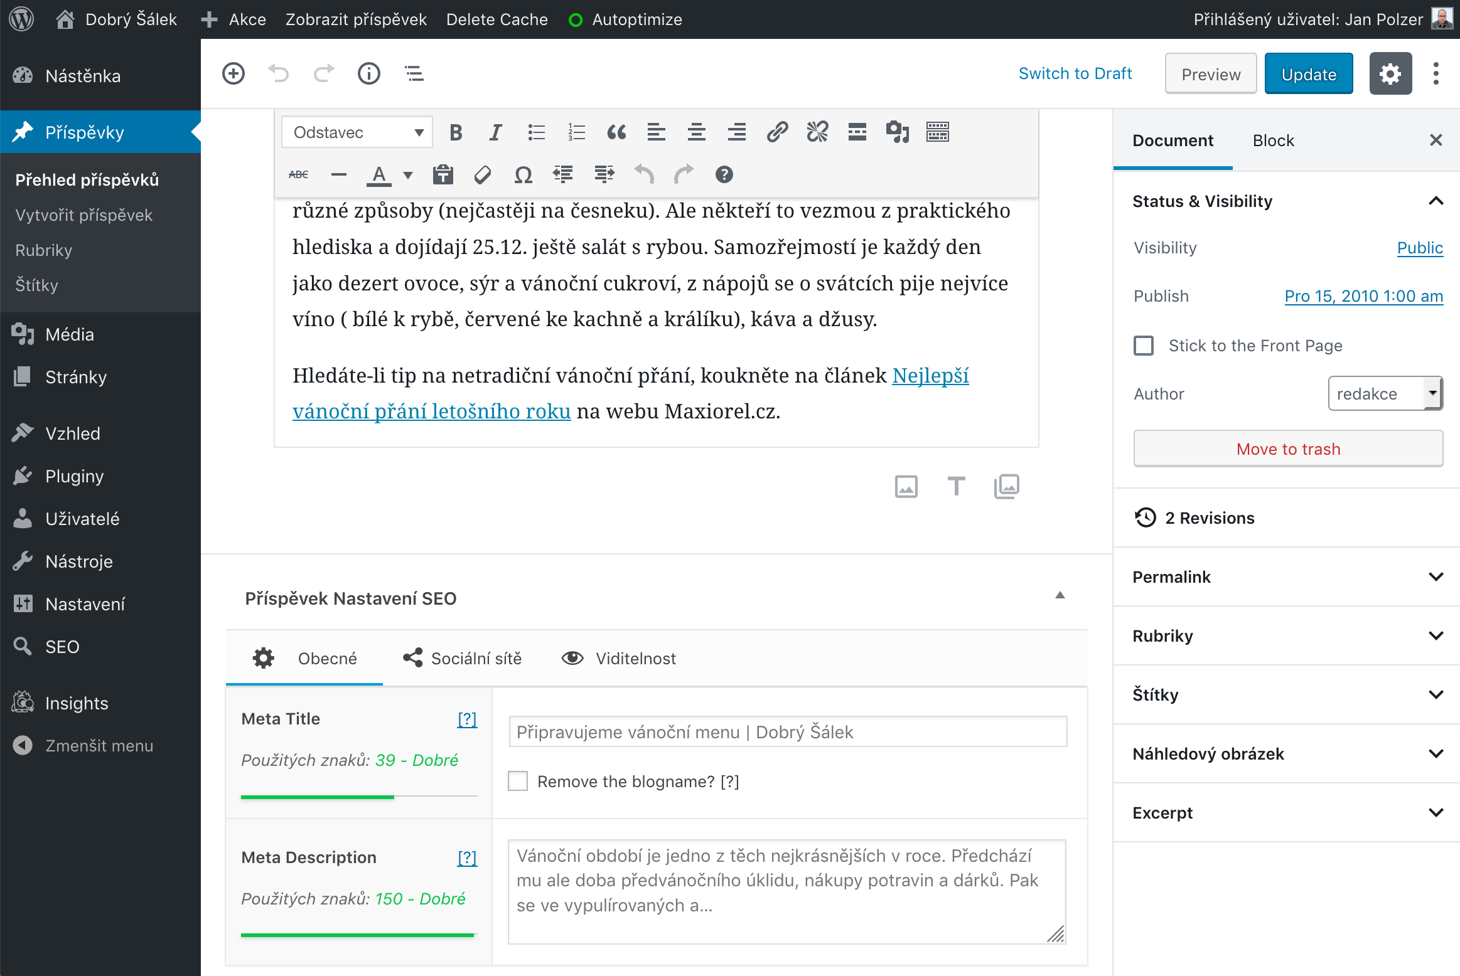Image resolution: width=1460 pixels, height=976 pixels.
Task: Align text left
Action: (x=657, y=132)
